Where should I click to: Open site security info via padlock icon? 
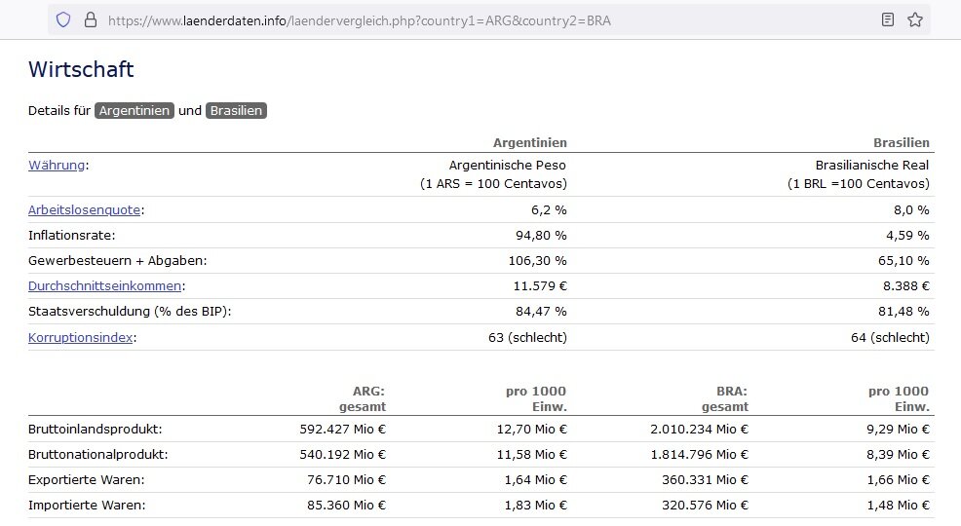[x=91, y=19]
